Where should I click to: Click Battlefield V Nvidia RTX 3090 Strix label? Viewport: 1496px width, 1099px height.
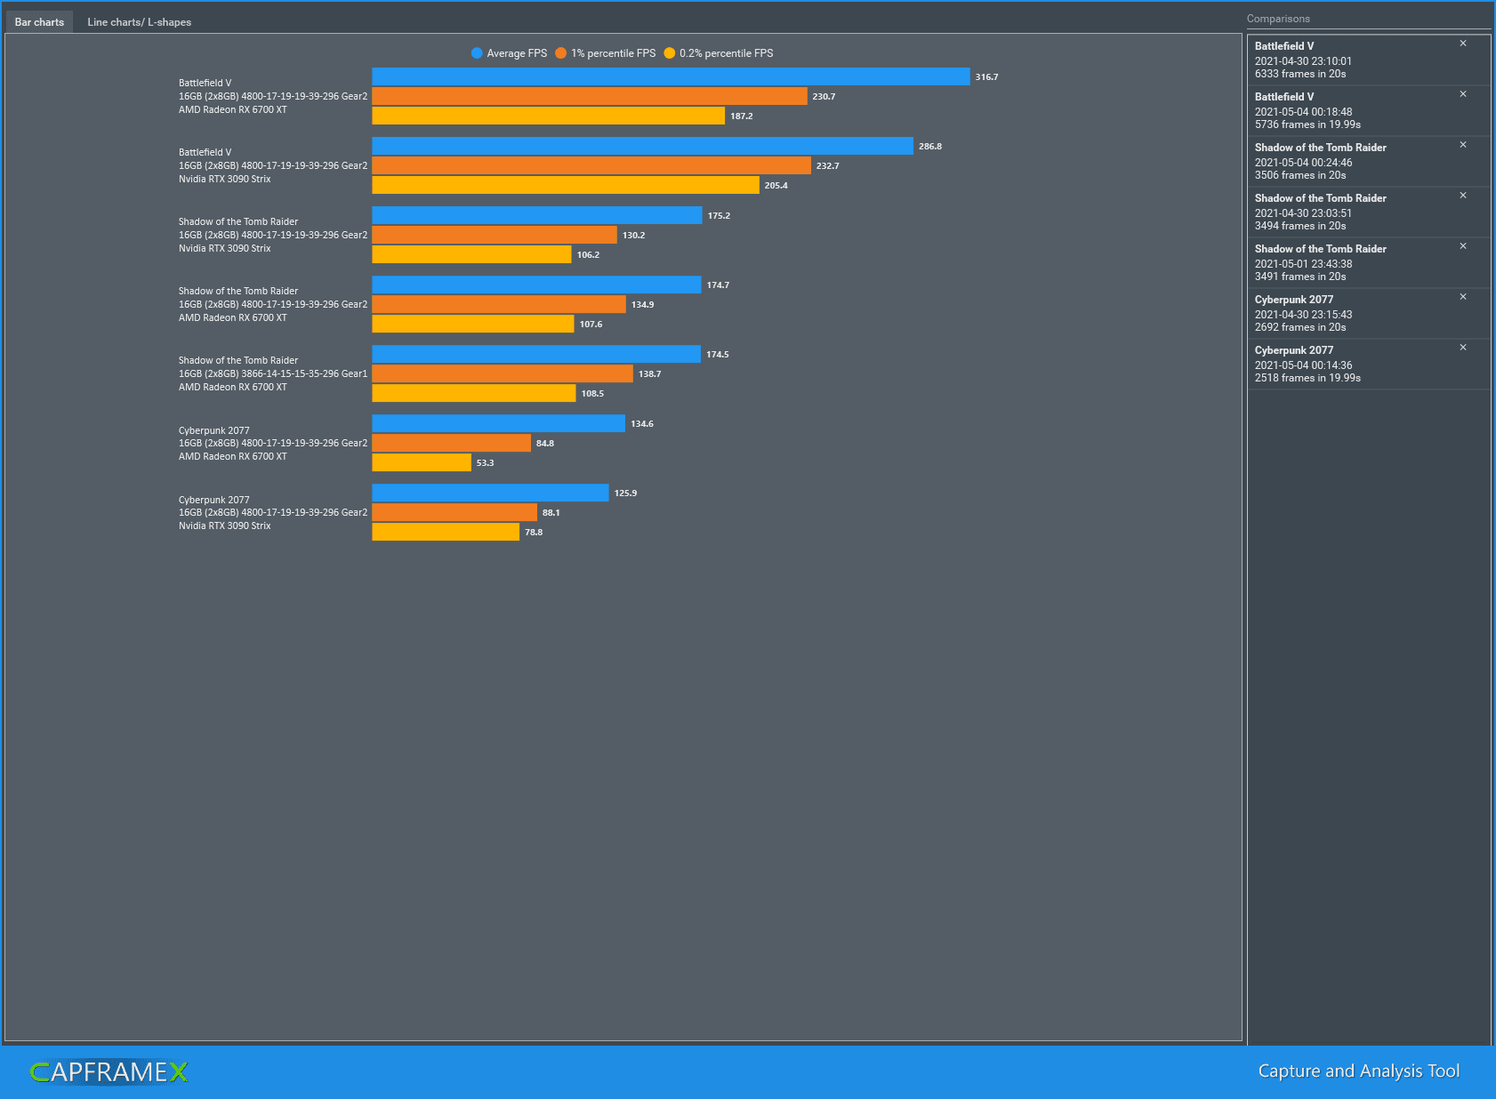(x=273, y=165)
